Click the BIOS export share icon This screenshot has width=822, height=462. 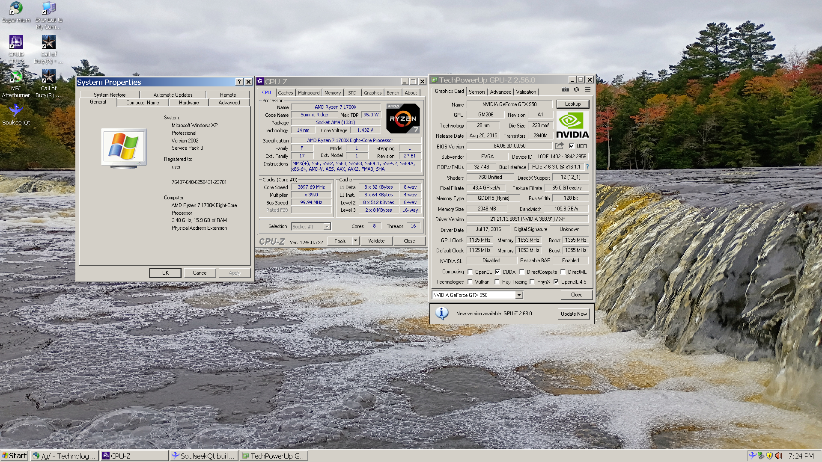559,146
